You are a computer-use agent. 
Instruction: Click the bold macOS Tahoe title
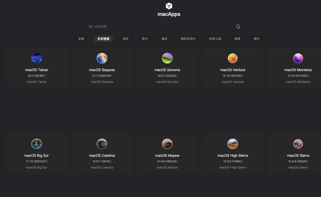(37, 70)
